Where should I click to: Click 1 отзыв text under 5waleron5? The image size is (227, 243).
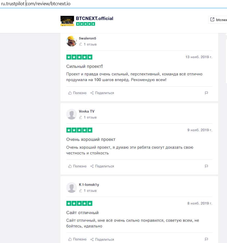tap(90, 44)
